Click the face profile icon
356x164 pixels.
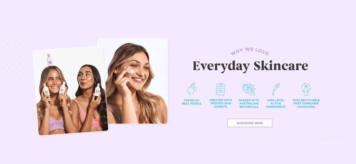(191, 89)
